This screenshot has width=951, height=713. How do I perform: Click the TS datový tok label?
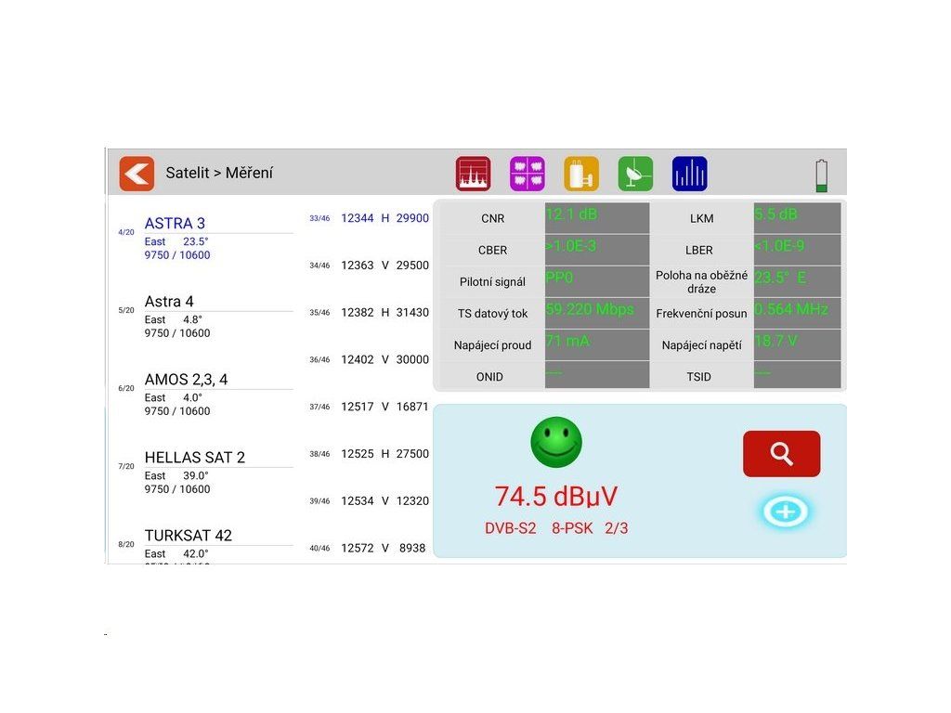point(492,314)
